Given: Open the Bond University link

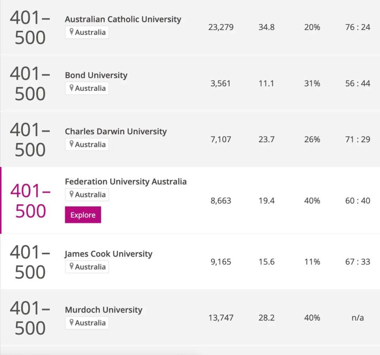Looking at the screenshot, I should pos(96,75).
